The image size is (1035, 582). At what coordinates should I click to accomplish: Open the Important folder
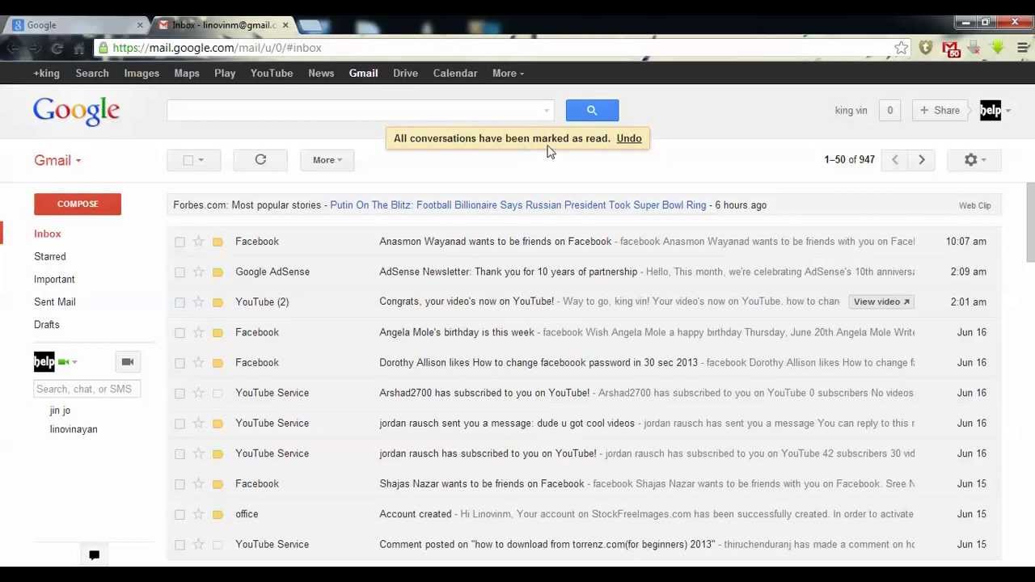pos(54,279)
